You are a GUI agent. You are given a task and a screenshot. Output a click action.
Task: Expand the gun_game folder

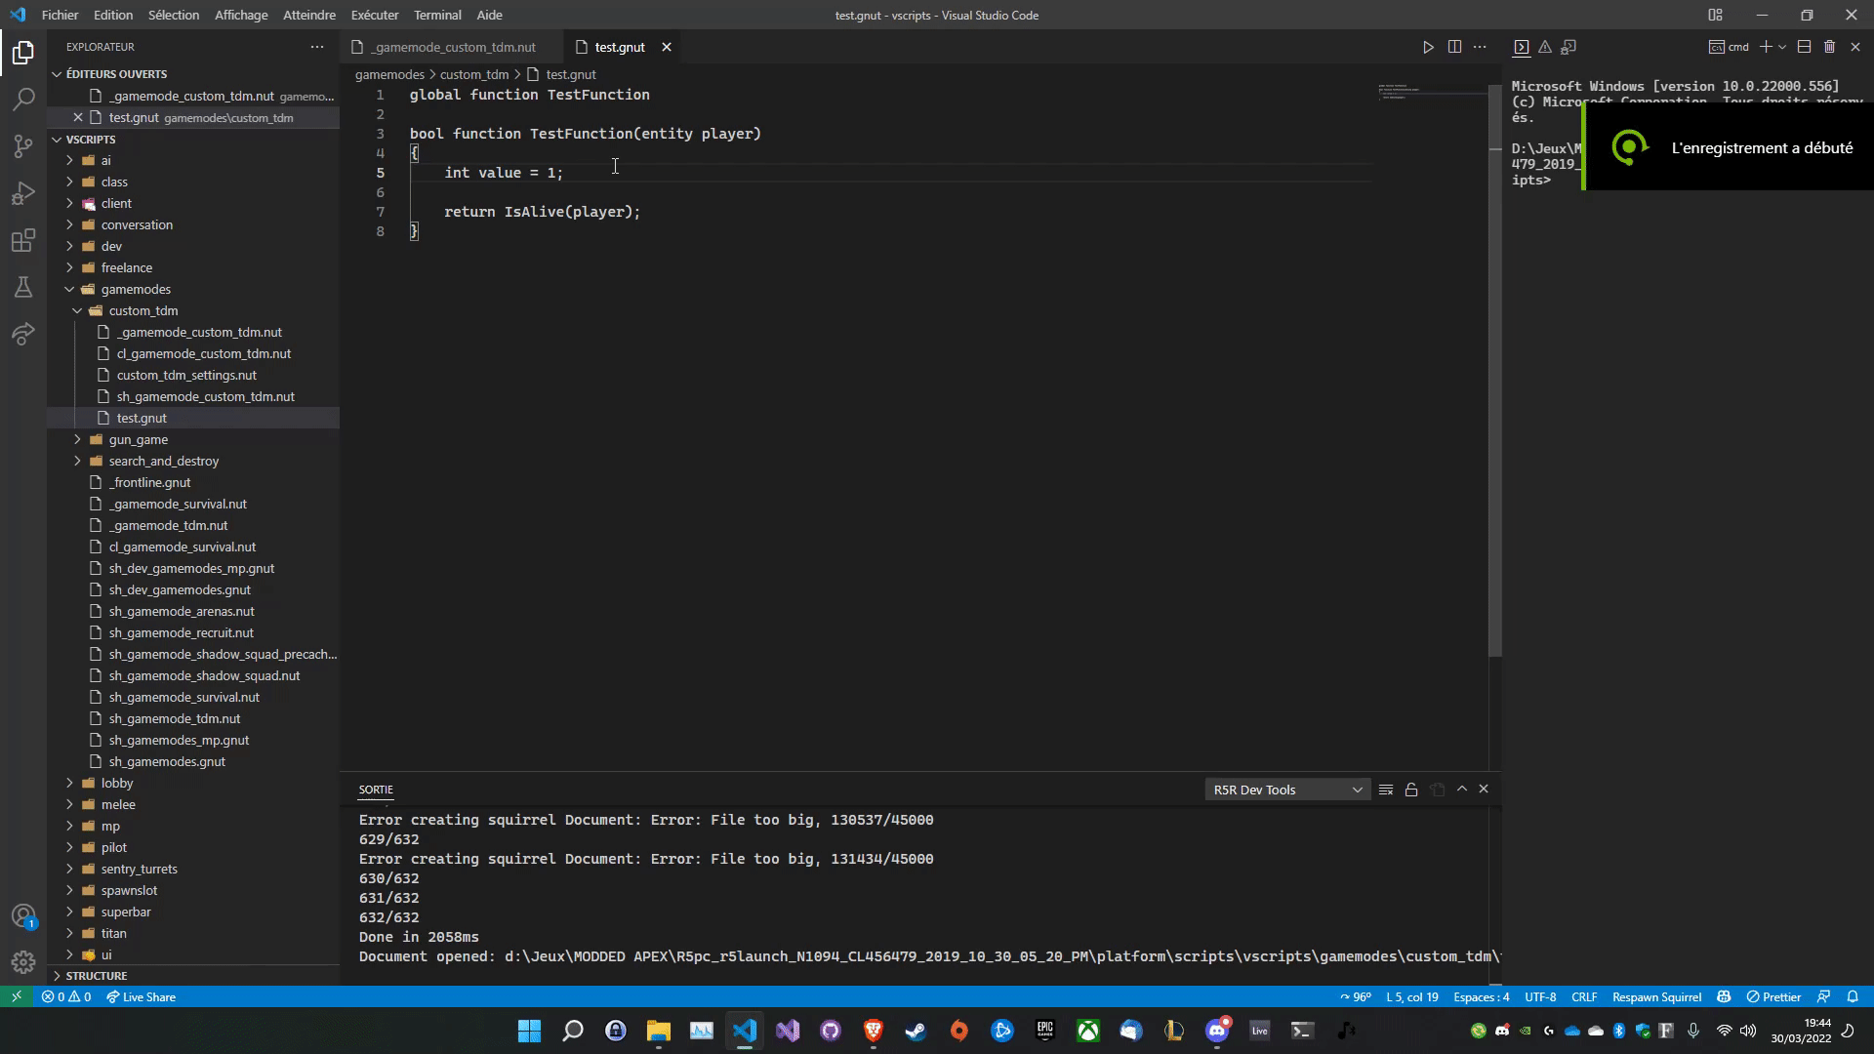[77, 439]
